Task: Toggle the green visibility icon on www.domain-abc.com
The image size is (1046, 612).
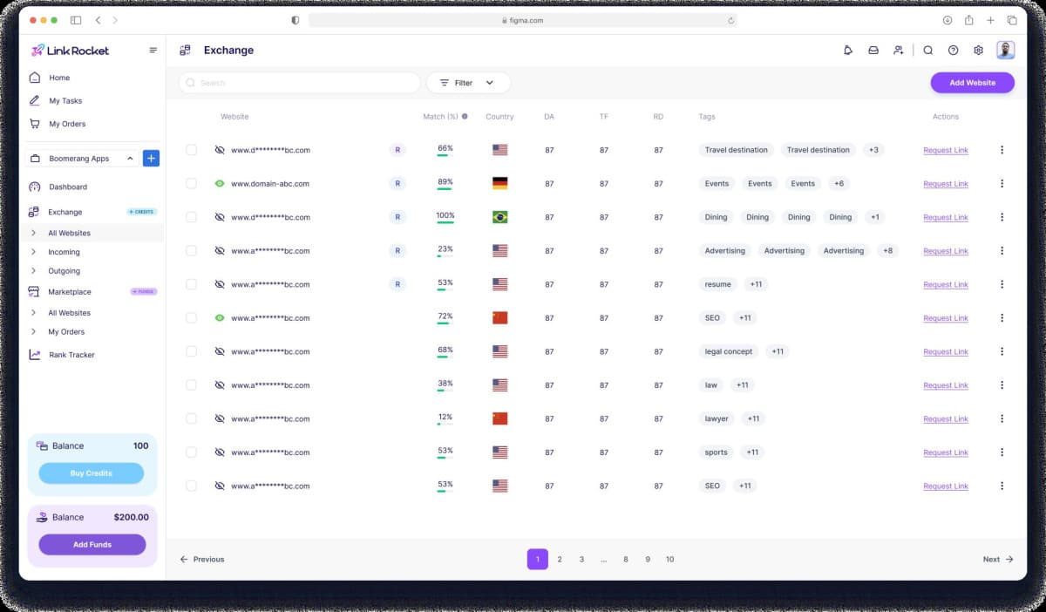Action: click(219, 183)
